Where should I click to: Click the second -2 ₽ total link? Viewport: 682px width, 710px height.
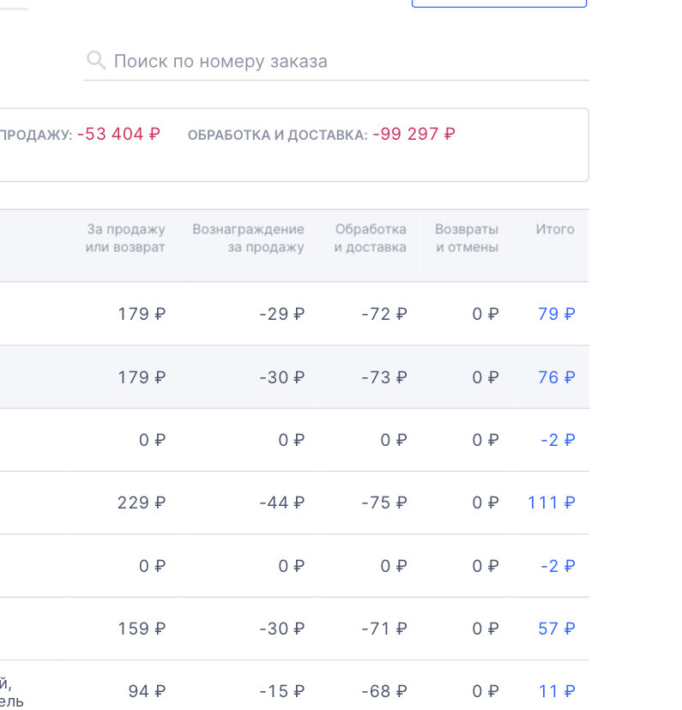pos(556,566)
